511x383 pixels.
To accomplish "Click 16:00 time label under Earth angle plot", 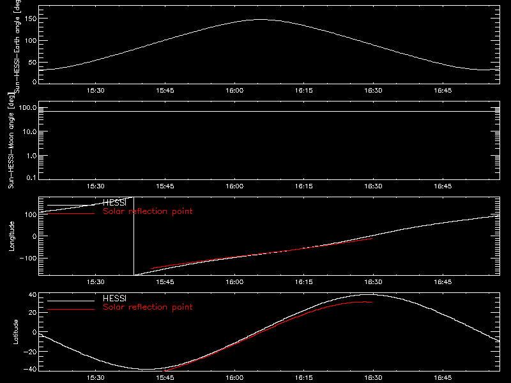I will (234, 91).
